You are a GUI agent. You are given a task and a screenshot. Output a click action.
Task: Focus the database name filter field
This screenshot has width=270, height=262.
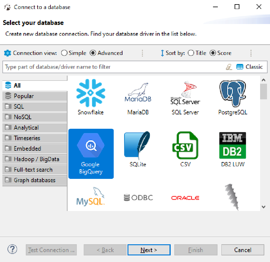pyautogui.click(x=114, y=67)
